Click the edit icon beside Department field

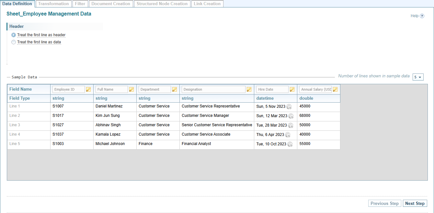[175, 90]
